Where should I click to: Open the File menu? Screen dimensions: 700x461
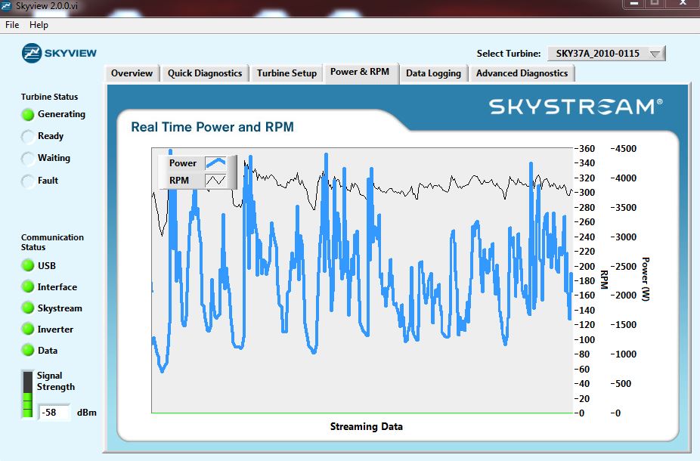pos(12,25)
